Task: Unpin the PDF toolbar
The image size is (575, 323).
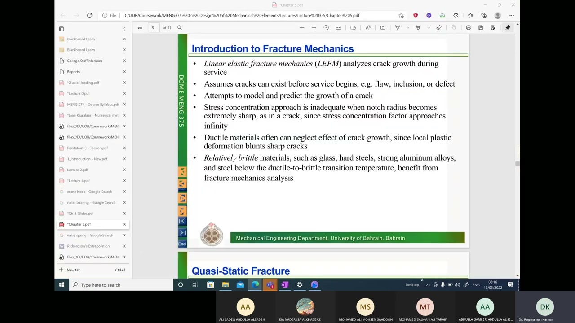Action: coord(508,28)
